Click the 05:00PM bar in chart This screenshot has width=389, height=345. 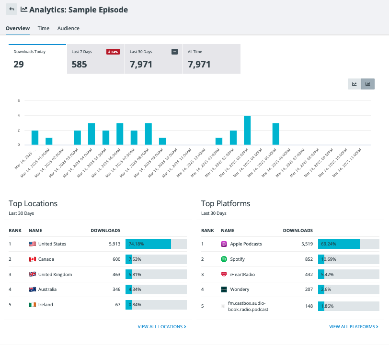[275, 134]
